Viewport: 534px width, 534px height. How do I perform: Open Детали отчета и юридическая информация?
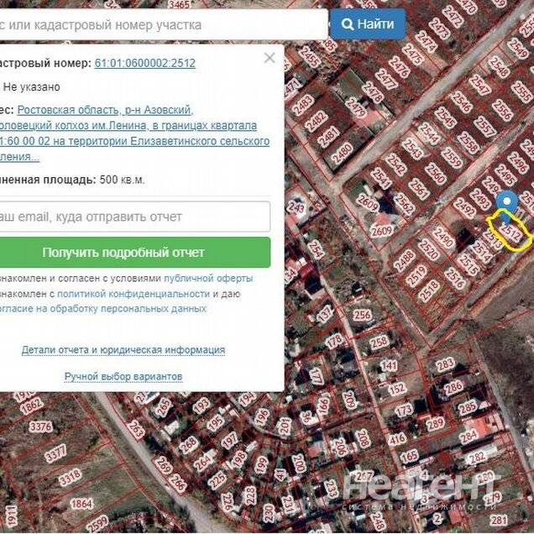(x=123, y=349)
